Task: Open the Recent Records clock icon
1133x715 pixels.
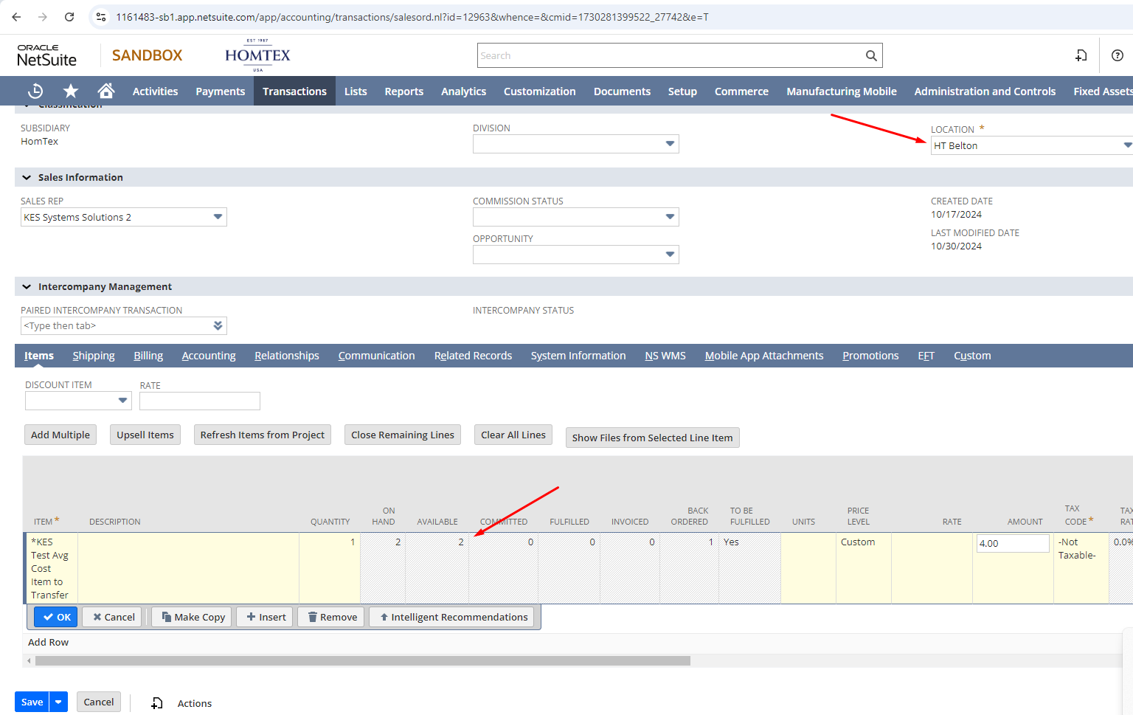Action: 35,91
